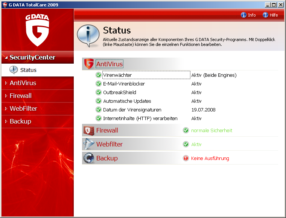Expand the AntiVirus sidebar arrow
The image size is (286, 218).
pos(6,83)
